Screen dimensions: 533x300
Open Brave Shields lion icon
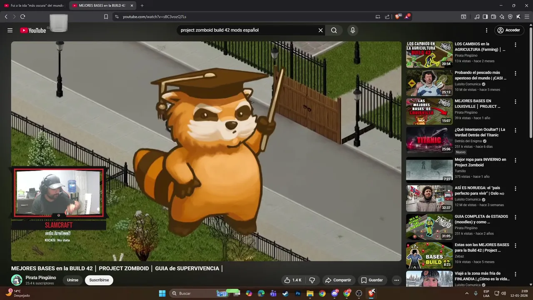(x=397, y=17)
